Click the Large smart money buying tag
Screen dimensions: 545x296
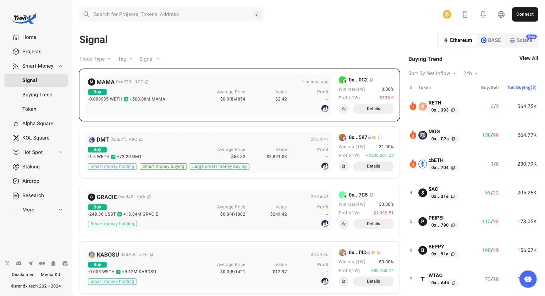coord(219,166)
